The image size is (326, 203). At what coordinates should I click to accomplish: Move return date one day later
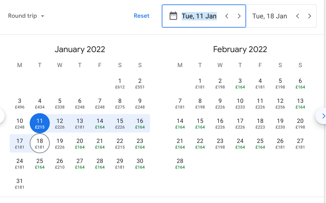(310, 16)
